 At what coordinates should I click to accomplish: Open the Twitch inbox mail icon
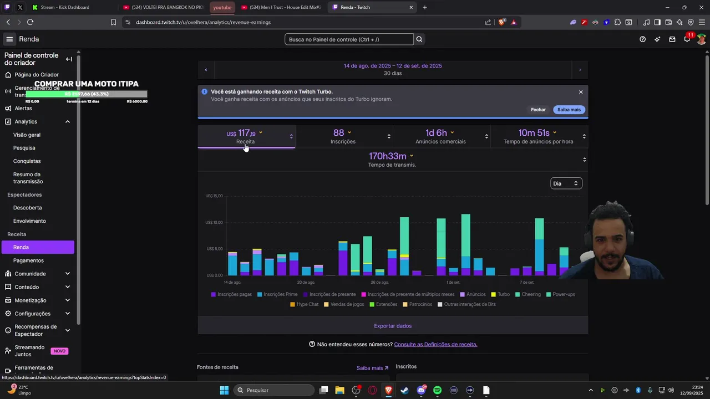click(x=672, y=39)
